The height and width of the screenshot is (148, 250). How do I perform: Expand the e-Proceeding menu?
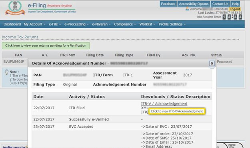[76, 24]
